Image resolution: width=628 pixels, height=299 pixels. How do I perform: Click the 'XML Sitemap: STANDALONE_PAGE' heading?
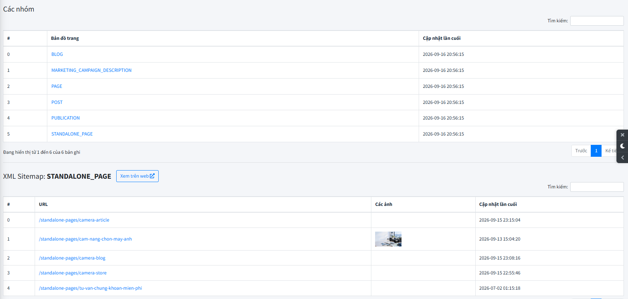57,176
